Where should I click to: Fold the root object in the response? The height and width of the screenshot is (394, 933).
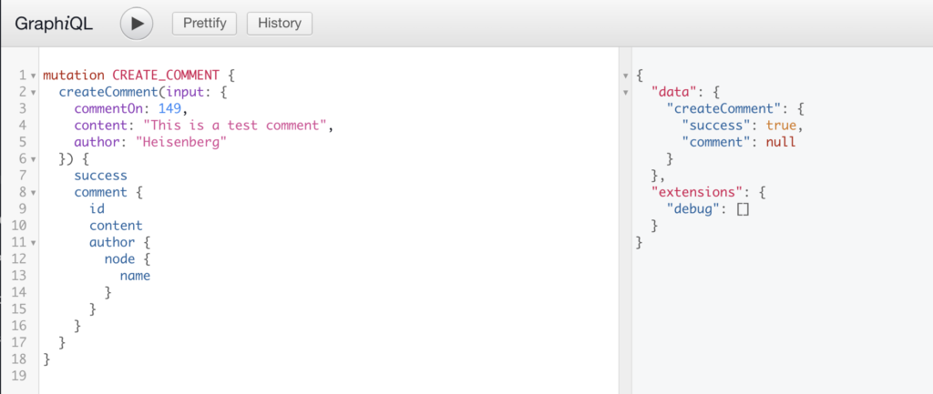click(625, 76)
